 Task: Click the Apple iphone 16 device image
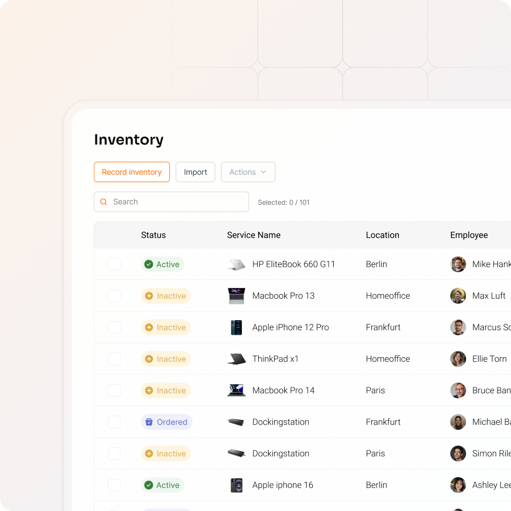point(236,485)
